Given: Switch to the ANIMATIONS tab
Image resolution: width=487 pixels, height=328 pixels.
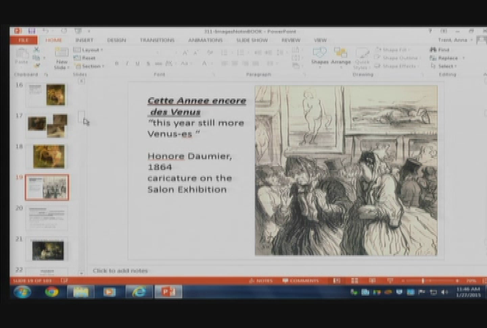Looking at the screenshot, I should 206,40.
